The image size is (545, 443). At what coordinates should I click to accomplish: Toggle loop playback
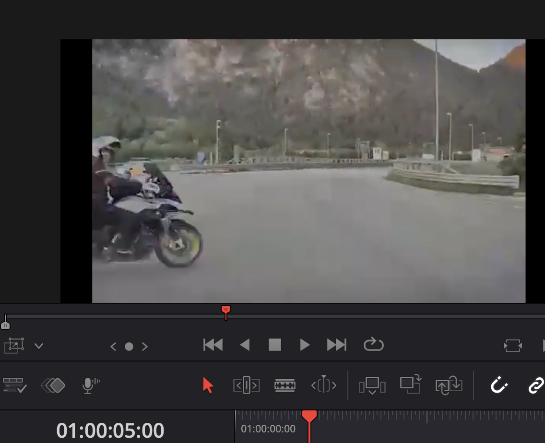coord(373,345)
